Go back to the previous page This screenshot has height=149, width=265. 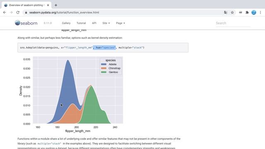(x=5, y=12)
